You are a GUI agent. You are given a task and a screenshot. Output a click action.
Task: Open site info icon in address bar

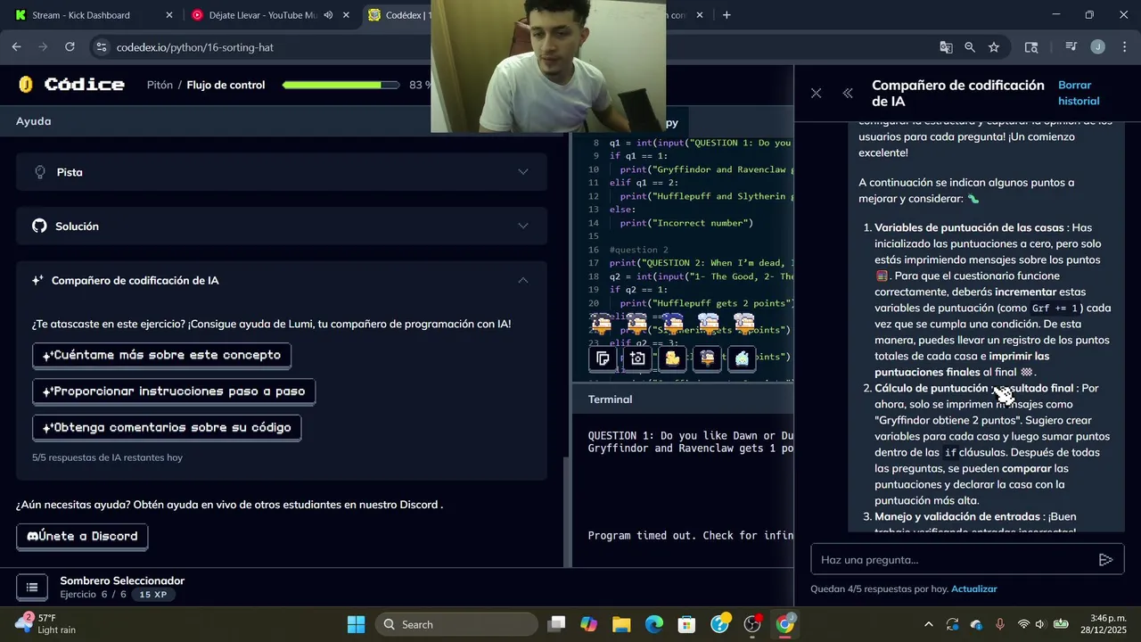(x=101, y=46)
